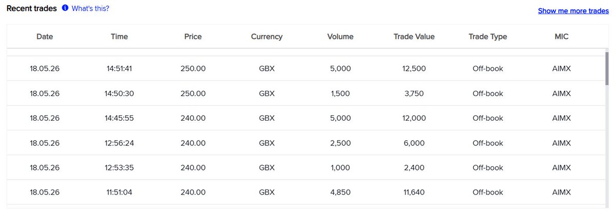Click the Time column header
Image resolution: width=616 pixels, height=211 pixels.
[x=119, y=36]
